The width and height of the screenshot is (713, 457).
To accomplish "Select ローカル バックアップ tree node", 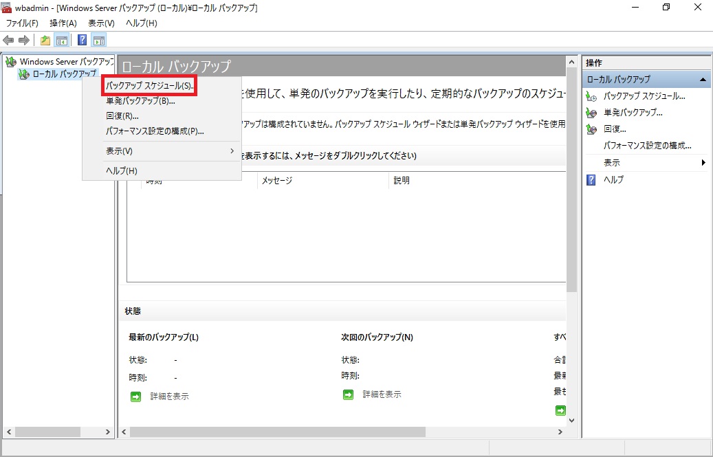I will (64, 74).
